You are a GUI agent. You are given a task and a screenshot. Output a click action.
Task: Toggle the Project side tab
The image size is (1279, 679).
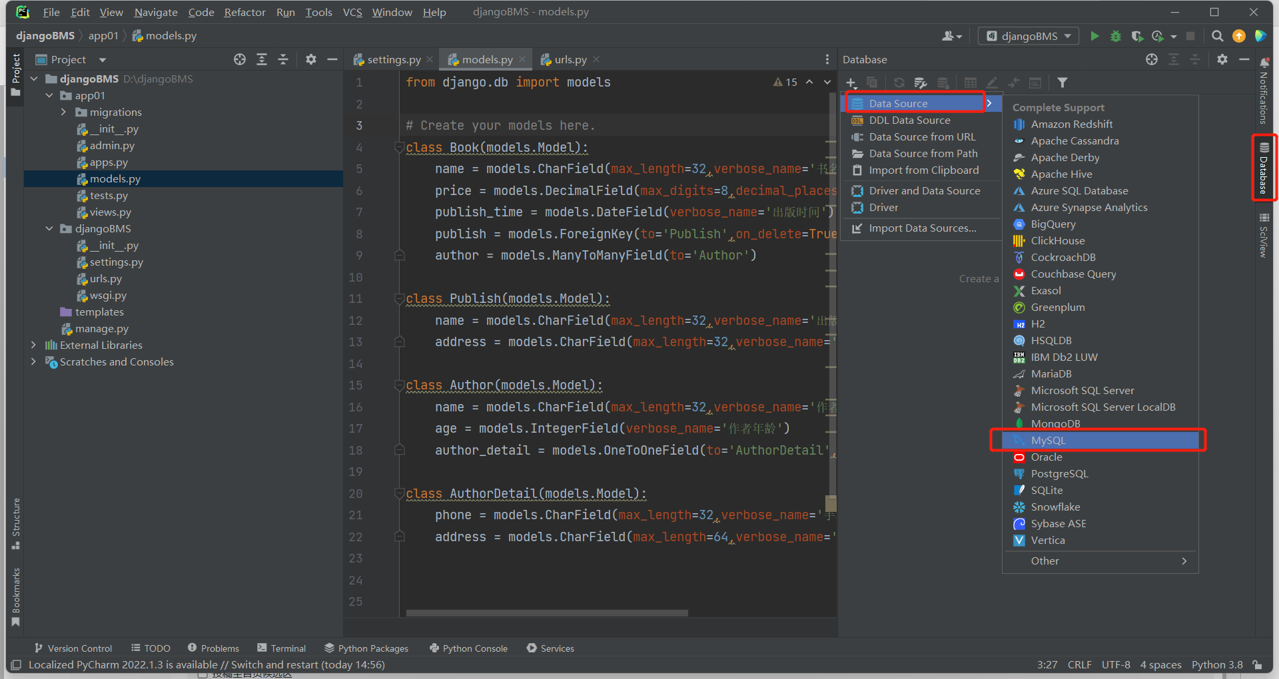click(16, 75)
